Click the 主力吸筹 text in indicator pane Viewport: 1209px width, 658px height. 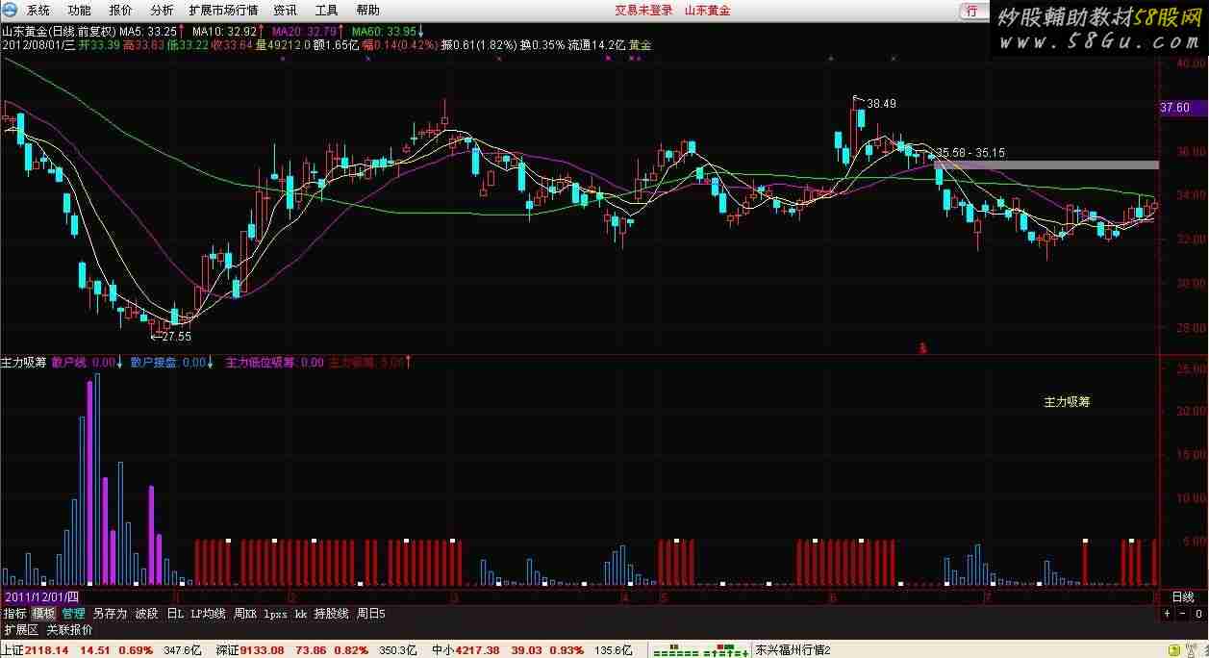[1067, 402]
